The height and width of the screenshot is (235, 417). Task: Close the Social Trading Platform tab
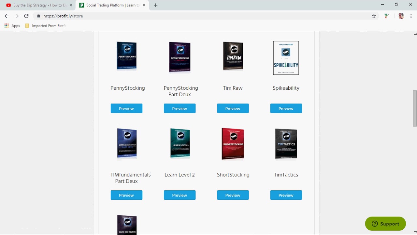(x=144, y=5)
